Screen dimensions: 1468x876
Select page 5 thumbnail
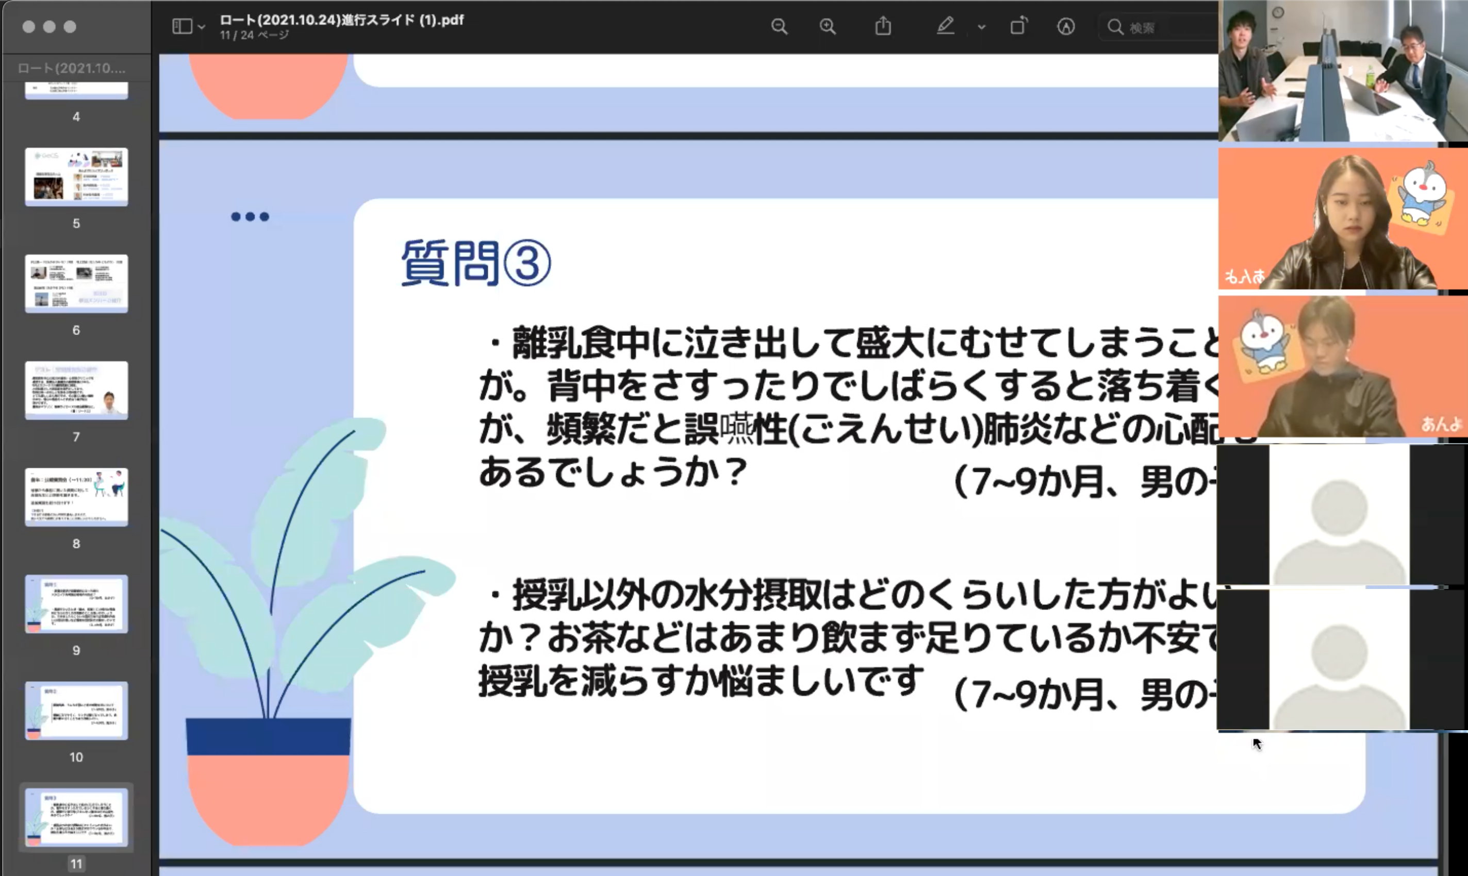click(x=76, y=177)
